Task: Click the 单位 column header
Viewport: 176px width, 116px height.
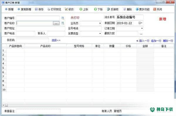Action: pos(98,46)
